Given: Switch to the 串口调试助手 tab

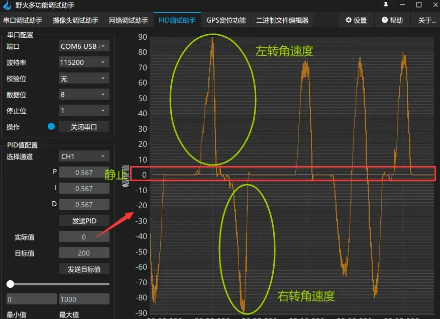Looking at the screenshot, I should 23,21.
